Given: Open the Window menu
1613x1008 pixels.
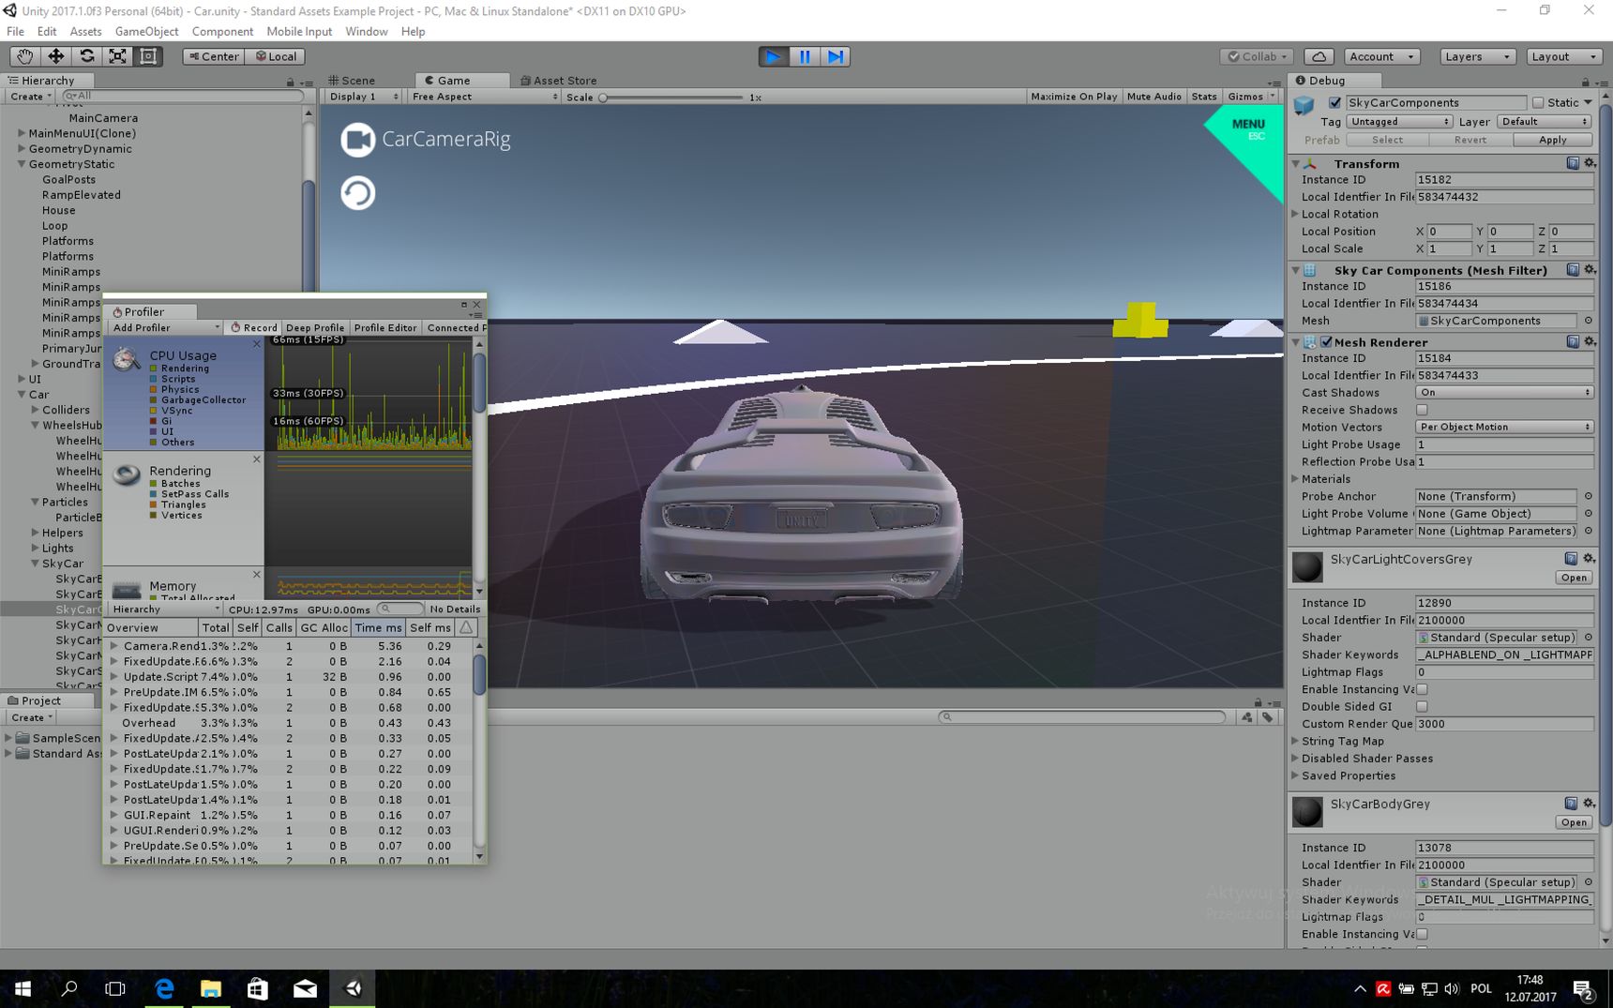Looking at the screenshot, I should tap(366, 31).
